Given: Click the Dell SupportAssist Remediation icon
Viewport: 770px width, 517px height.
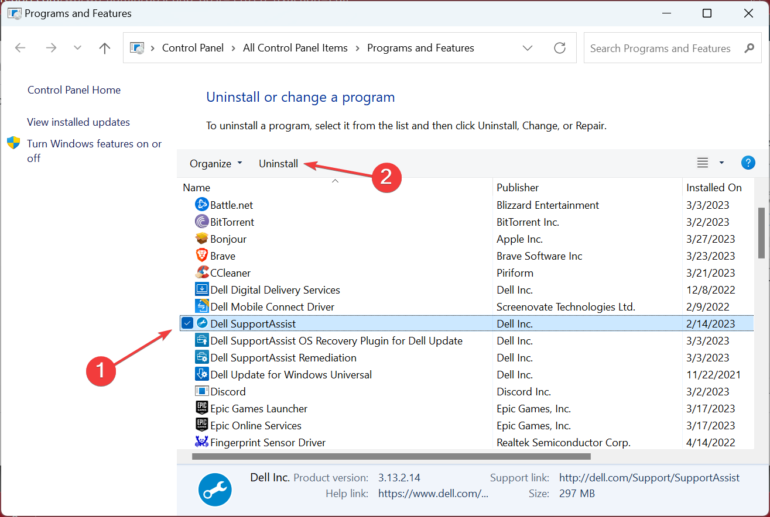Looking at the screenshot, I should pos(201,357).
